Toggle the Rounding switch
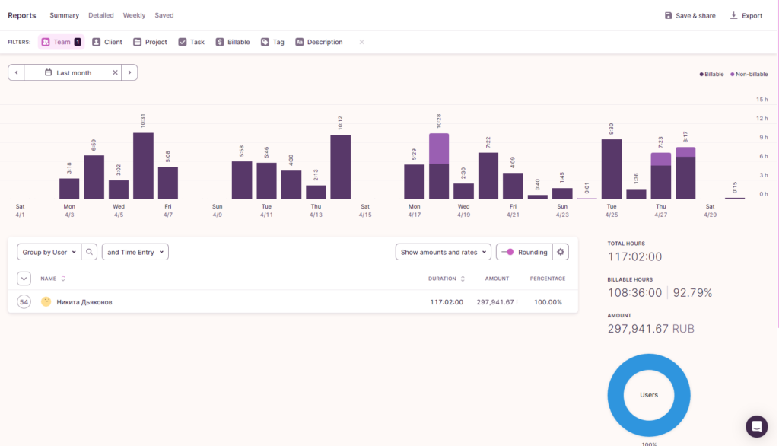Viewport: 779px width, 446px height. [507, 252]
